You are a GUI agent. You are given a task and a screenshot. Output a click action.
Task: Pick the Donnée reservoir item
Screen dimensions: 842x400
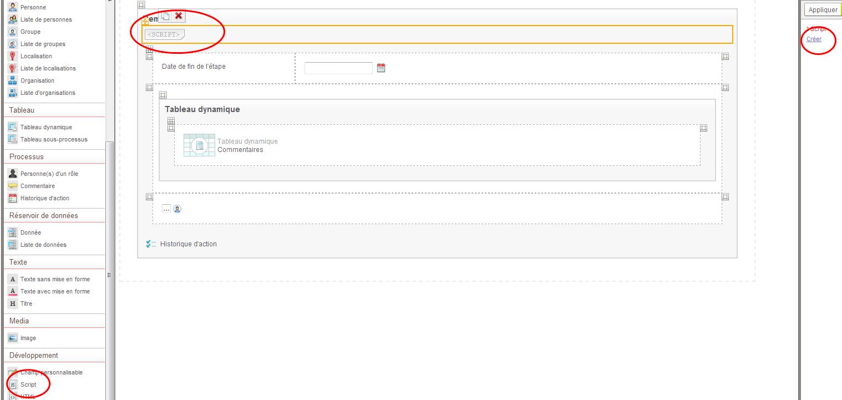(24, 232)
